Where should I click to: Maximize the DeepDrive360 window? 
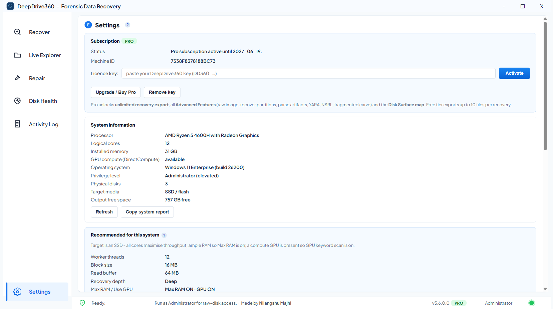523,6
